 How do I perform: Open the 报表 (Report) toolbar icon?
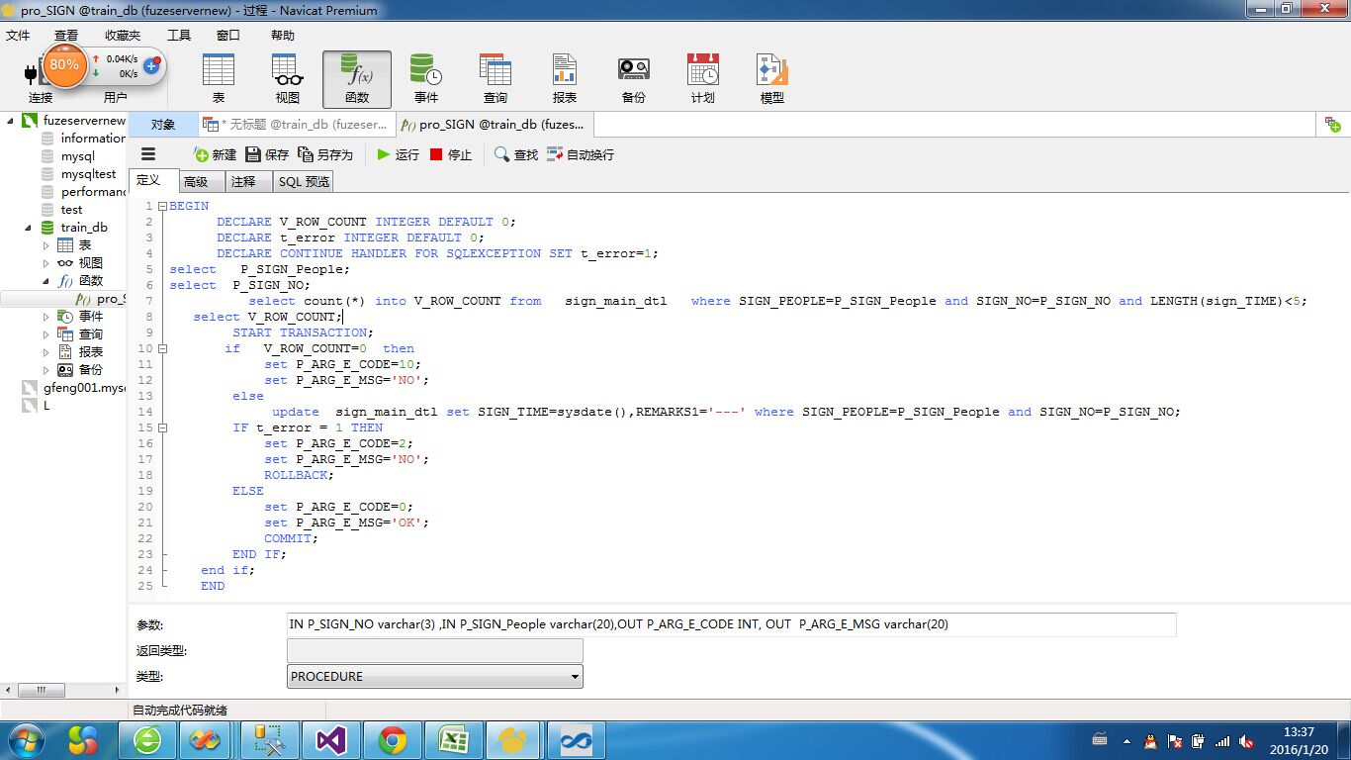pos(565,78)
